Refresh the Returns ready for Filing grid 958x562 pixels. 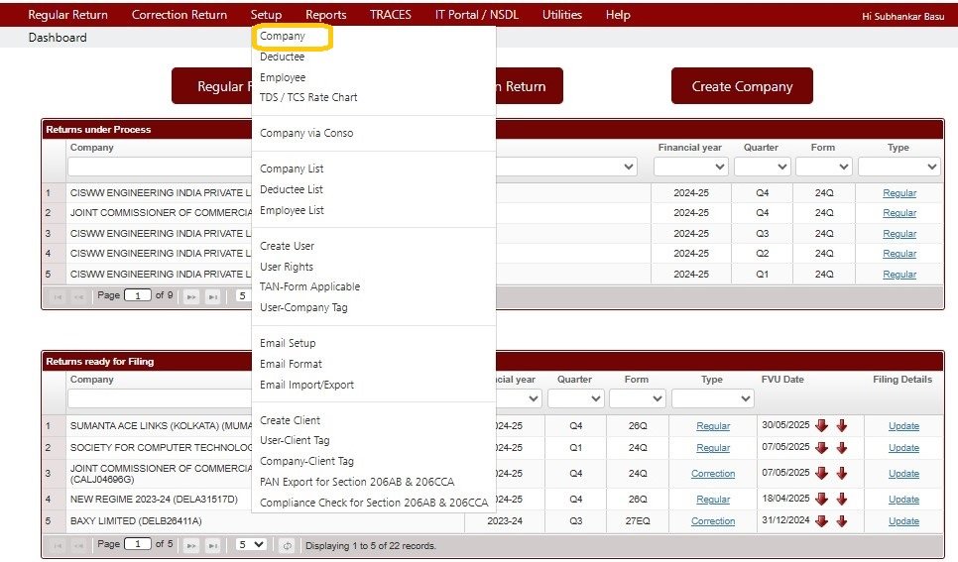[287, 545]
